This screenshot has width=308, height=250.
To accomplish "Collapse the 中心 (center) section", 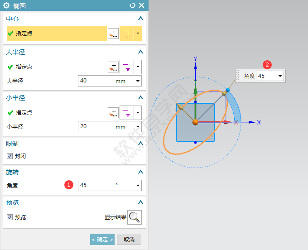I will click(x=140, y=19).
